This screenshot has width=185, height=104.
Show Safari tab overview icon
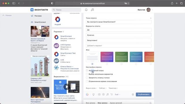[182, 3]
